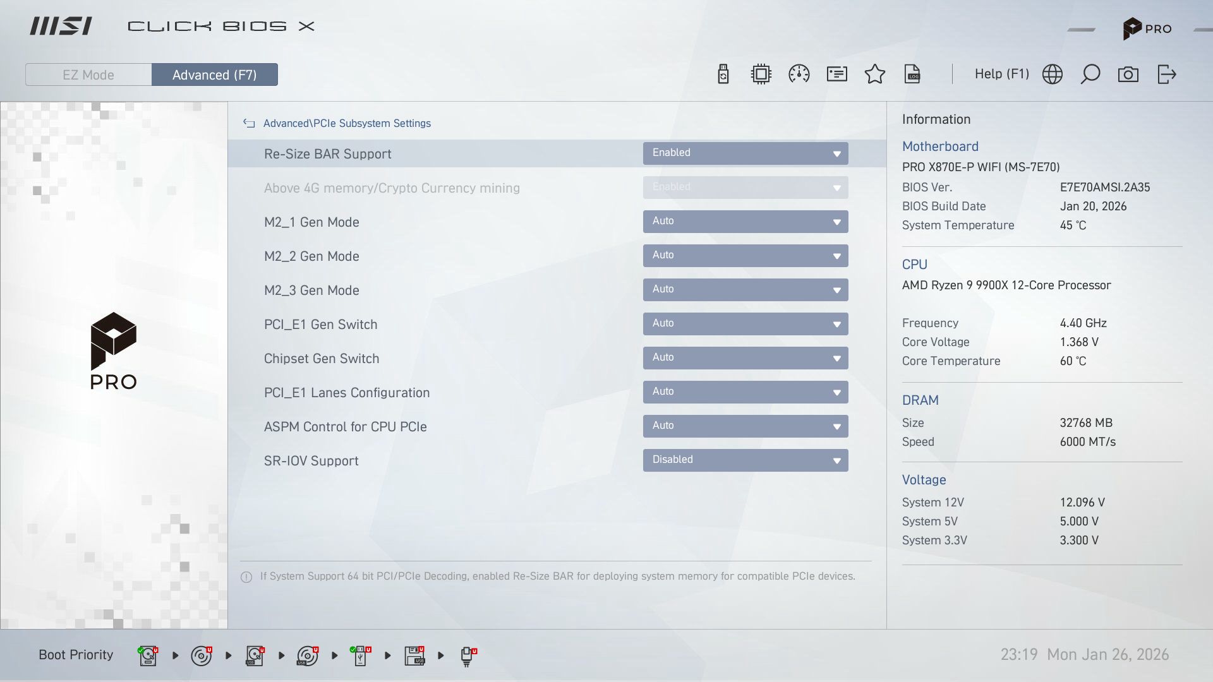Click the favorites star icon
Image resolution: width=1213 pixels, height=682 pixels.
pyautogui.click(x=875, y=75)
